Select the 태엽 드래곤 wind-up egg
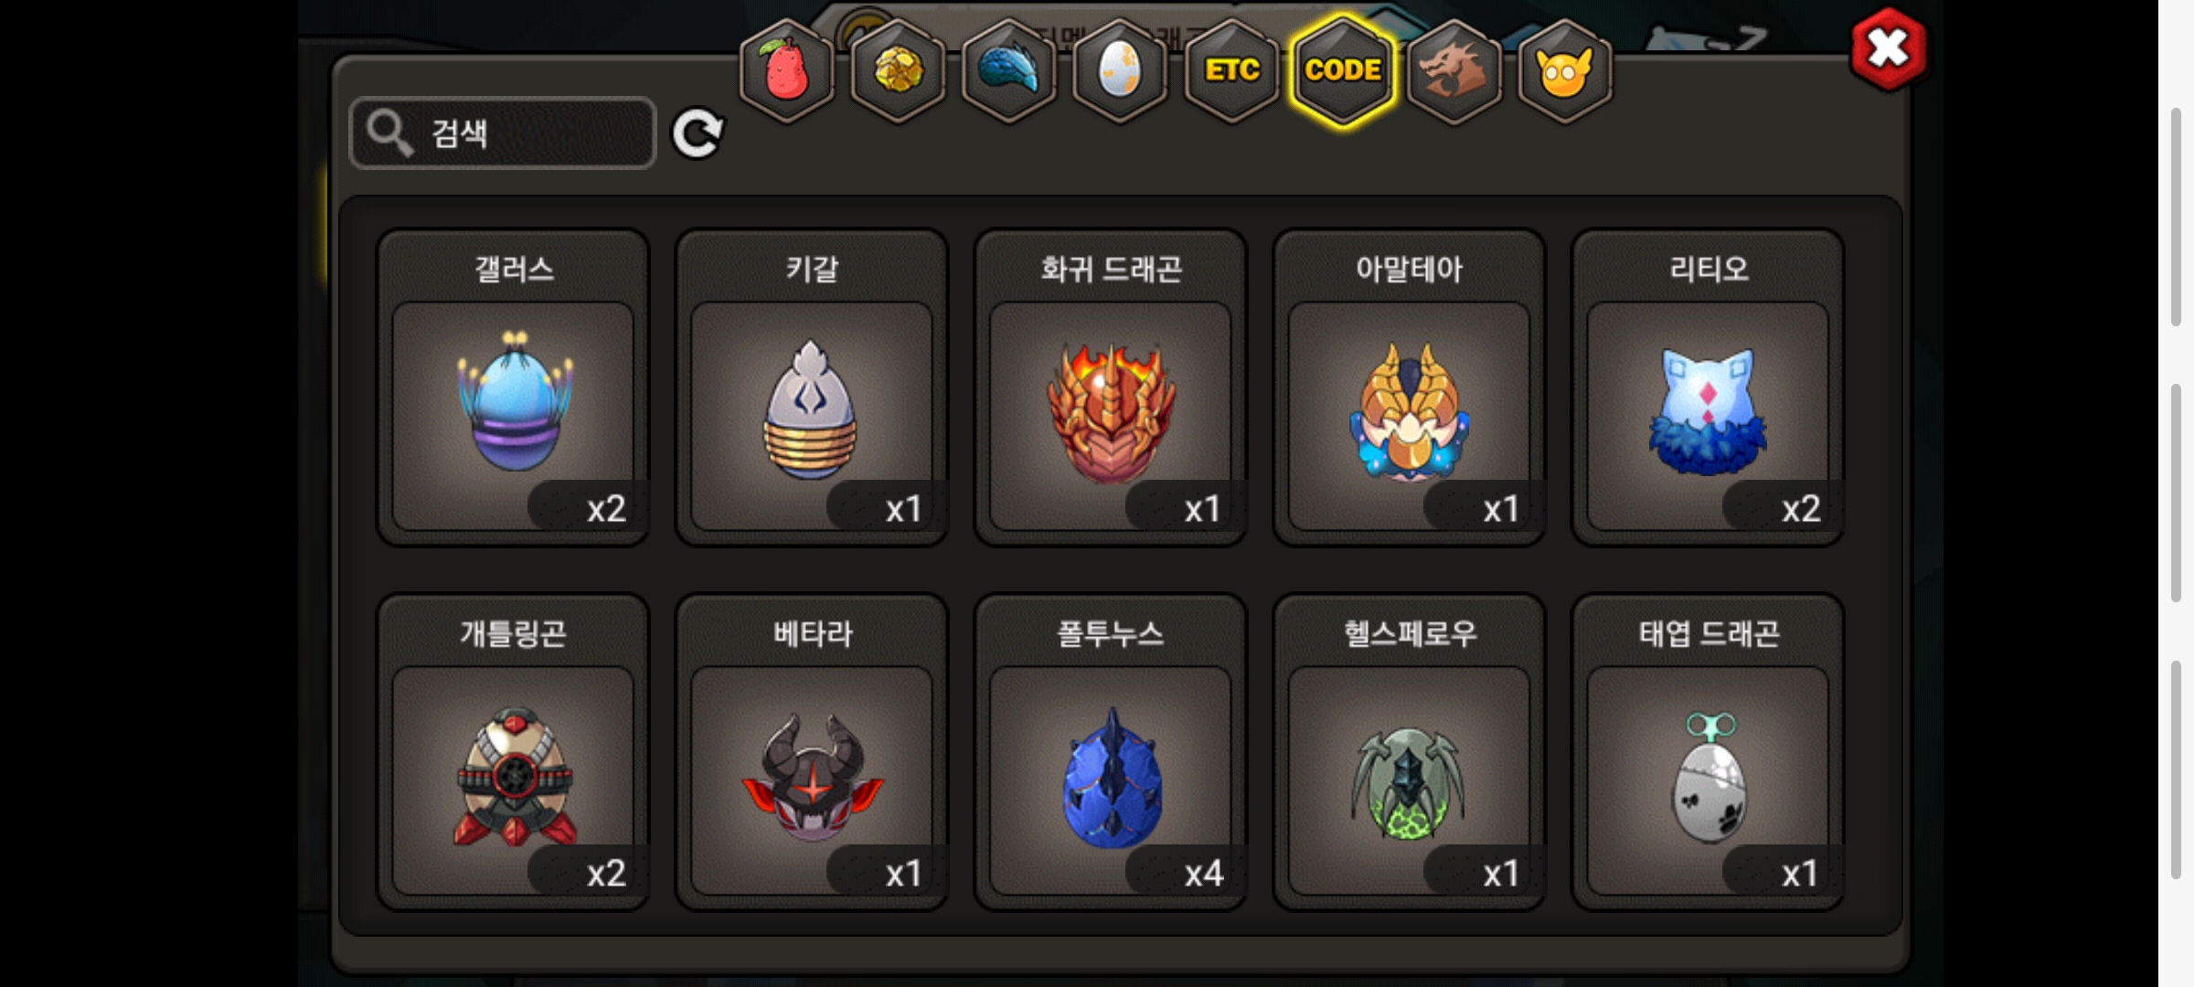The height and width of the screenshot is (987, 2194). 1708,752
